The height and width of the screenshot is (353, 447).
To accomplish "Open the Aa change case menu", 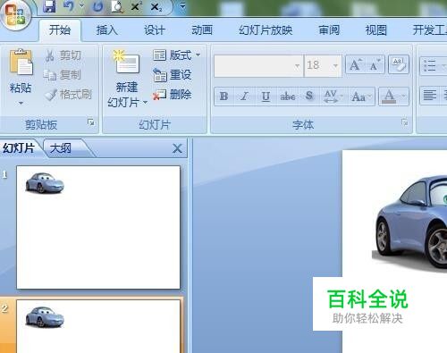I will 361,97.
